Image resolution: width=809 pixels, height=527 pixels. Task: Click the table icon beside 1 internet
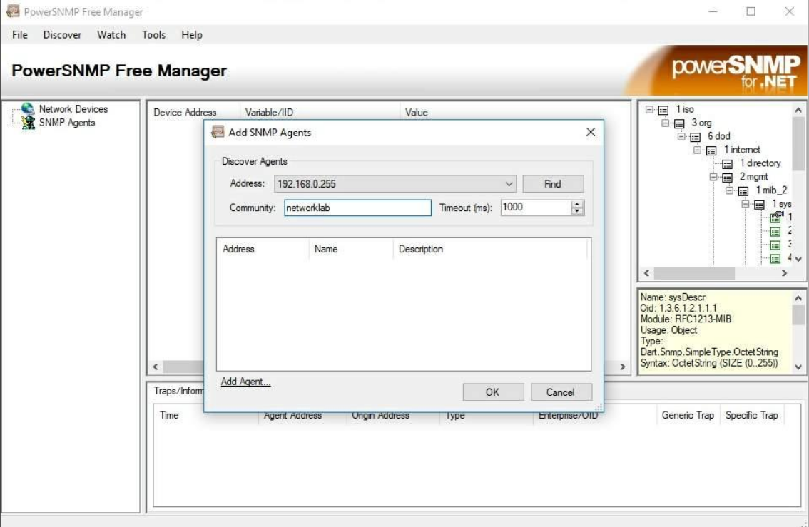pyautogui.click(x=711, y=150)
